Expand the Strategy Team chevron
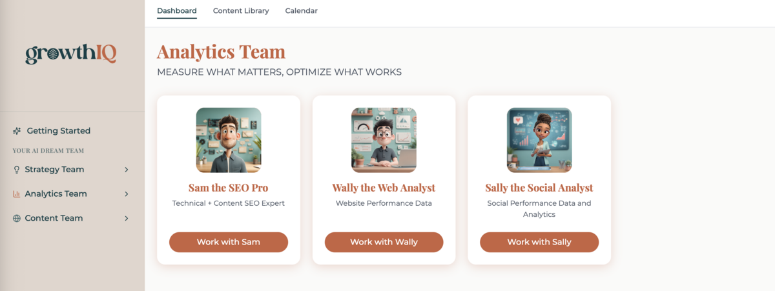This screenshot has width=775, height=291. (127, 170)
